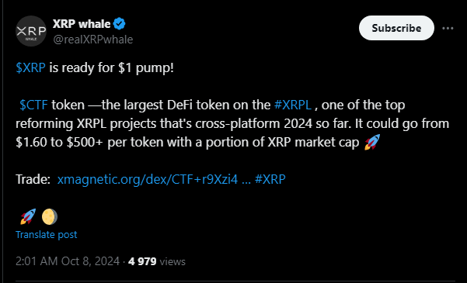The image size is (467, 283).
Task: Open the three-dot more options menu
Action: [448, 28]
